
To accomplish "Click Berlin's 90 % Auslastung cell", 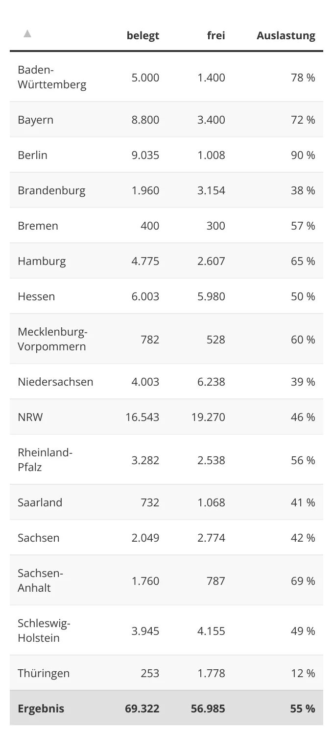I will (303, 156).
